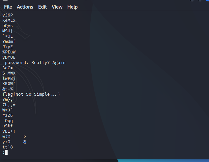209x162 pixels.
Task: Click the terminal line 'yB1+!'
Action: pyautogui.click(x=9, y=131)
